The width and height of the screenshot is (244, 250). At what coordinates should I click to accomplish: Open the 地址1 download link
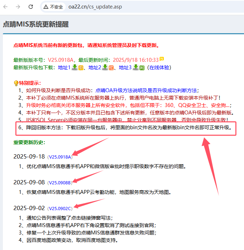(x=64, y=67)
